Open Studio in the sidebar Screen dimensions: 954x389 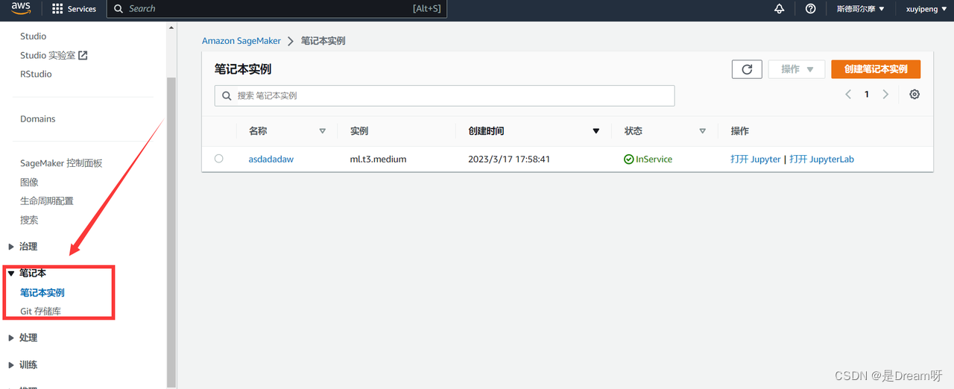click(x=34, y=37)
